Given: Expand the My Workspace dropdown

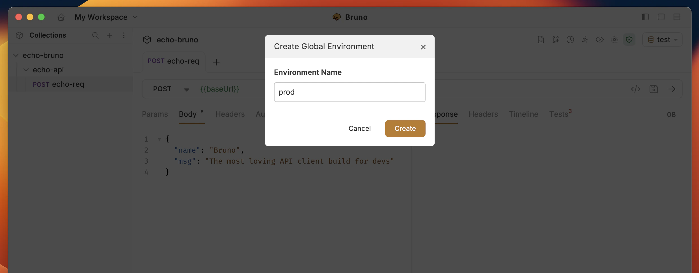Looking at the screenshot, I should coord(135,17).
